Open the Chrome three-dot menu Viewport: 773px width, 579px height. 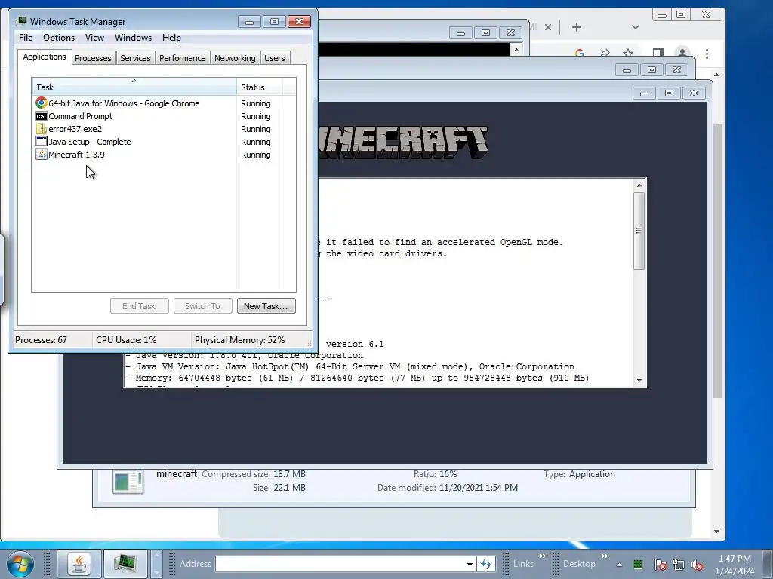coord(707,54)
